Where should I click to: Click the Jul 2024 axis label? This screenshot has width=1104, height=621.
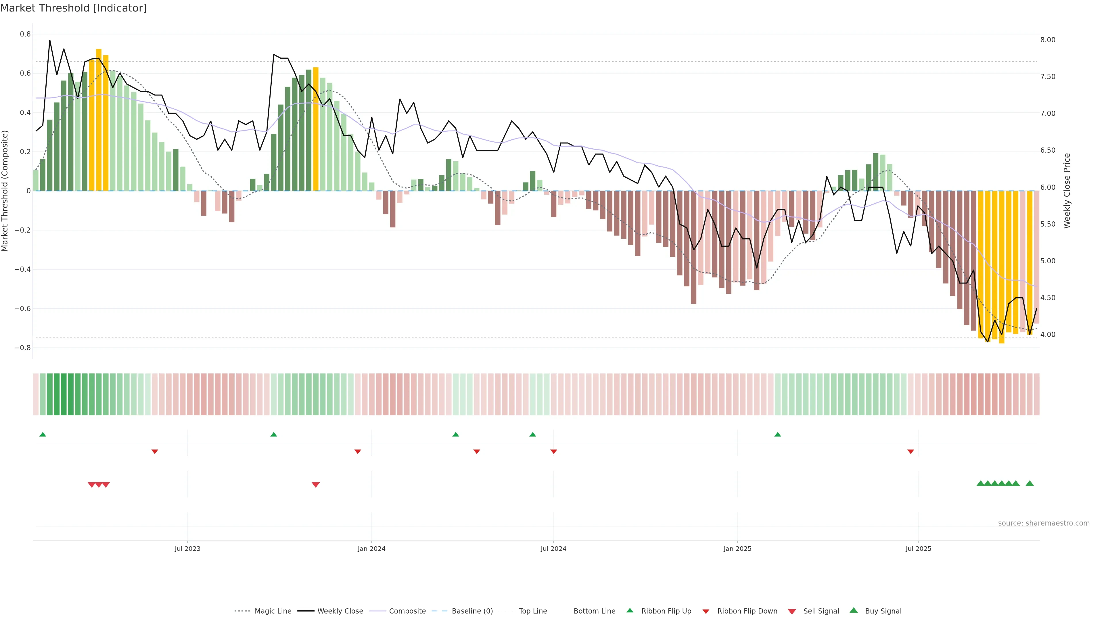pos(553,549)
